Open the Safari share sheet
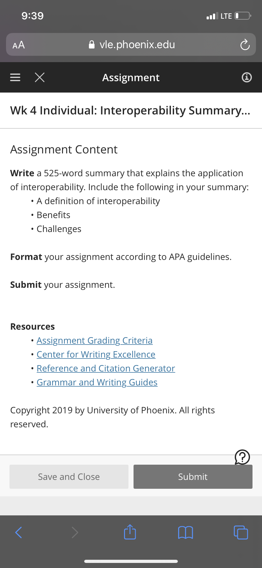 (130, 532)
